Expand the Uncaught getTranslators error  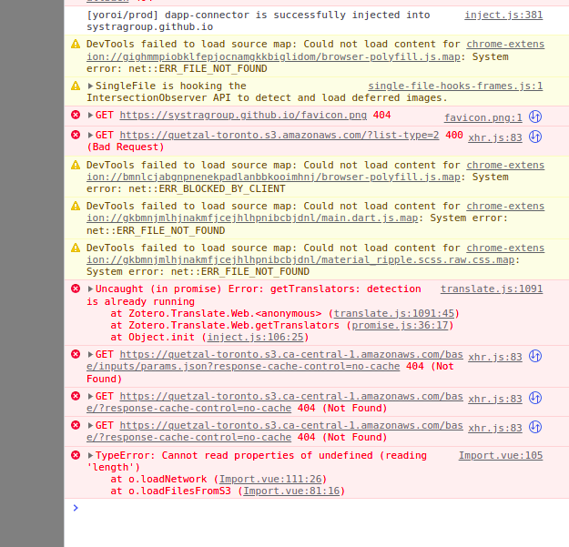click(90, 289)
